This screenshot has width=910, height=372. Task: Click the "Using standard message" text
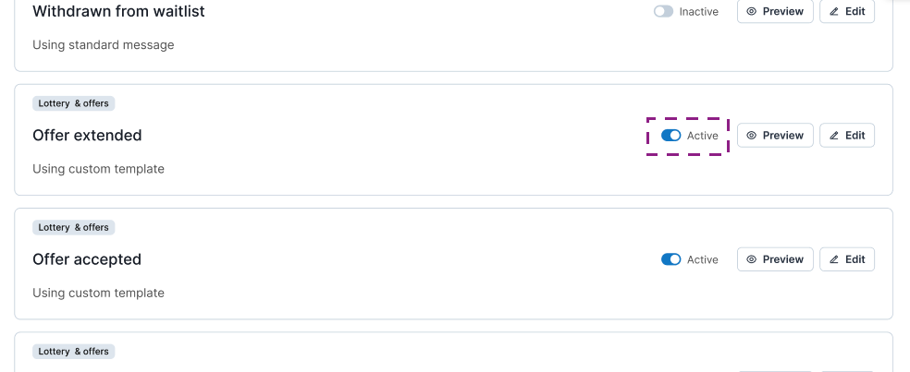coord(103,44)
